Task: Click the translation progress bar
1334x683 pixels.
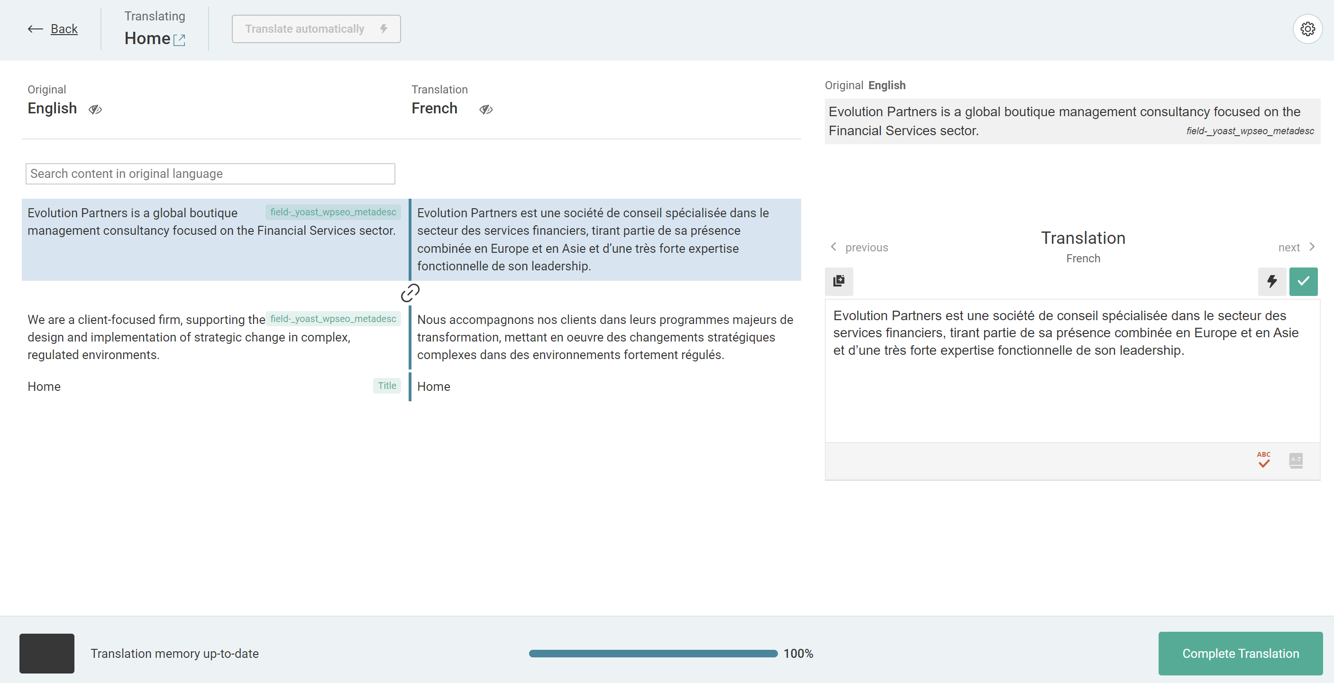Action: 653,654
